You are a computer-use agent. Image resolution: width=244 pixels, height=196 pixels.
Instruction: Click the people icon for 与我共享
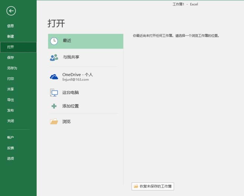tap(54, 58)
